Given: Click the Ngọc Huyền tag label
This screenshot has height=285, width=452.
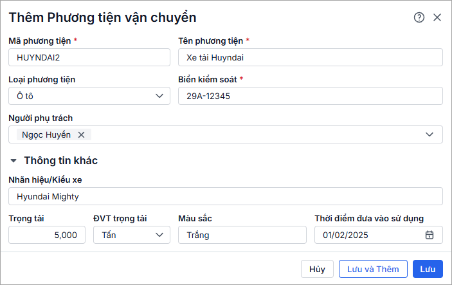Looking at the screenshot, I should [x=46, y=134].
